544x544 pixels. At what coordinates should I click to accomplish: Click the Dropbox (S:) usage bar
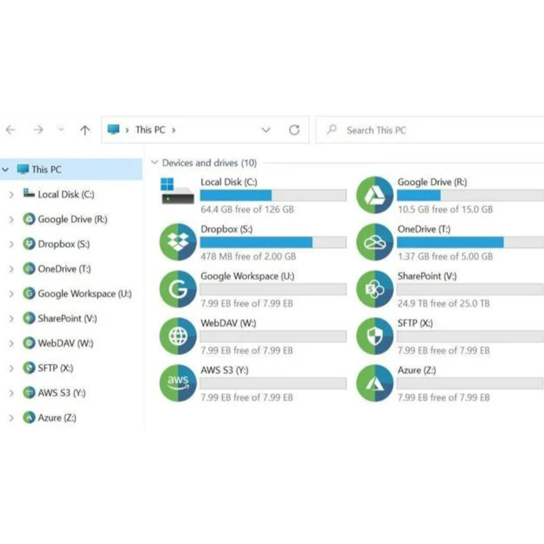[273, 242]
